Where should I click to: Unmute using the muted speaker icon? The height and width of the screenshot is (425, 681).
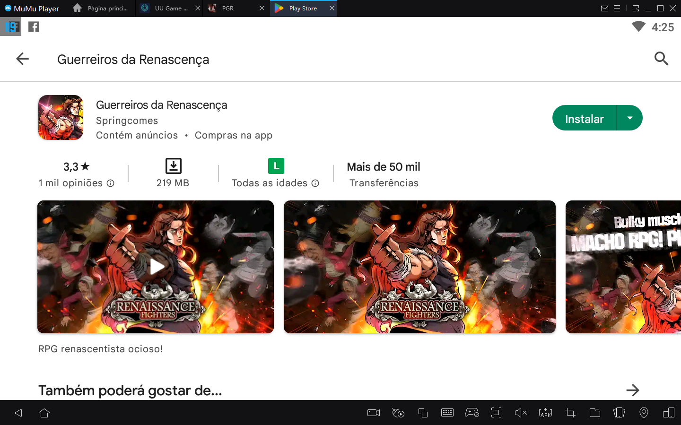(521, 413)
